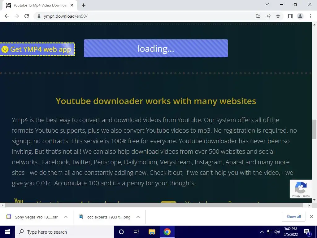The image size is (317, 238).
Task: Open Cortana circle icon on taskbar
Action: tap(121, 232)
